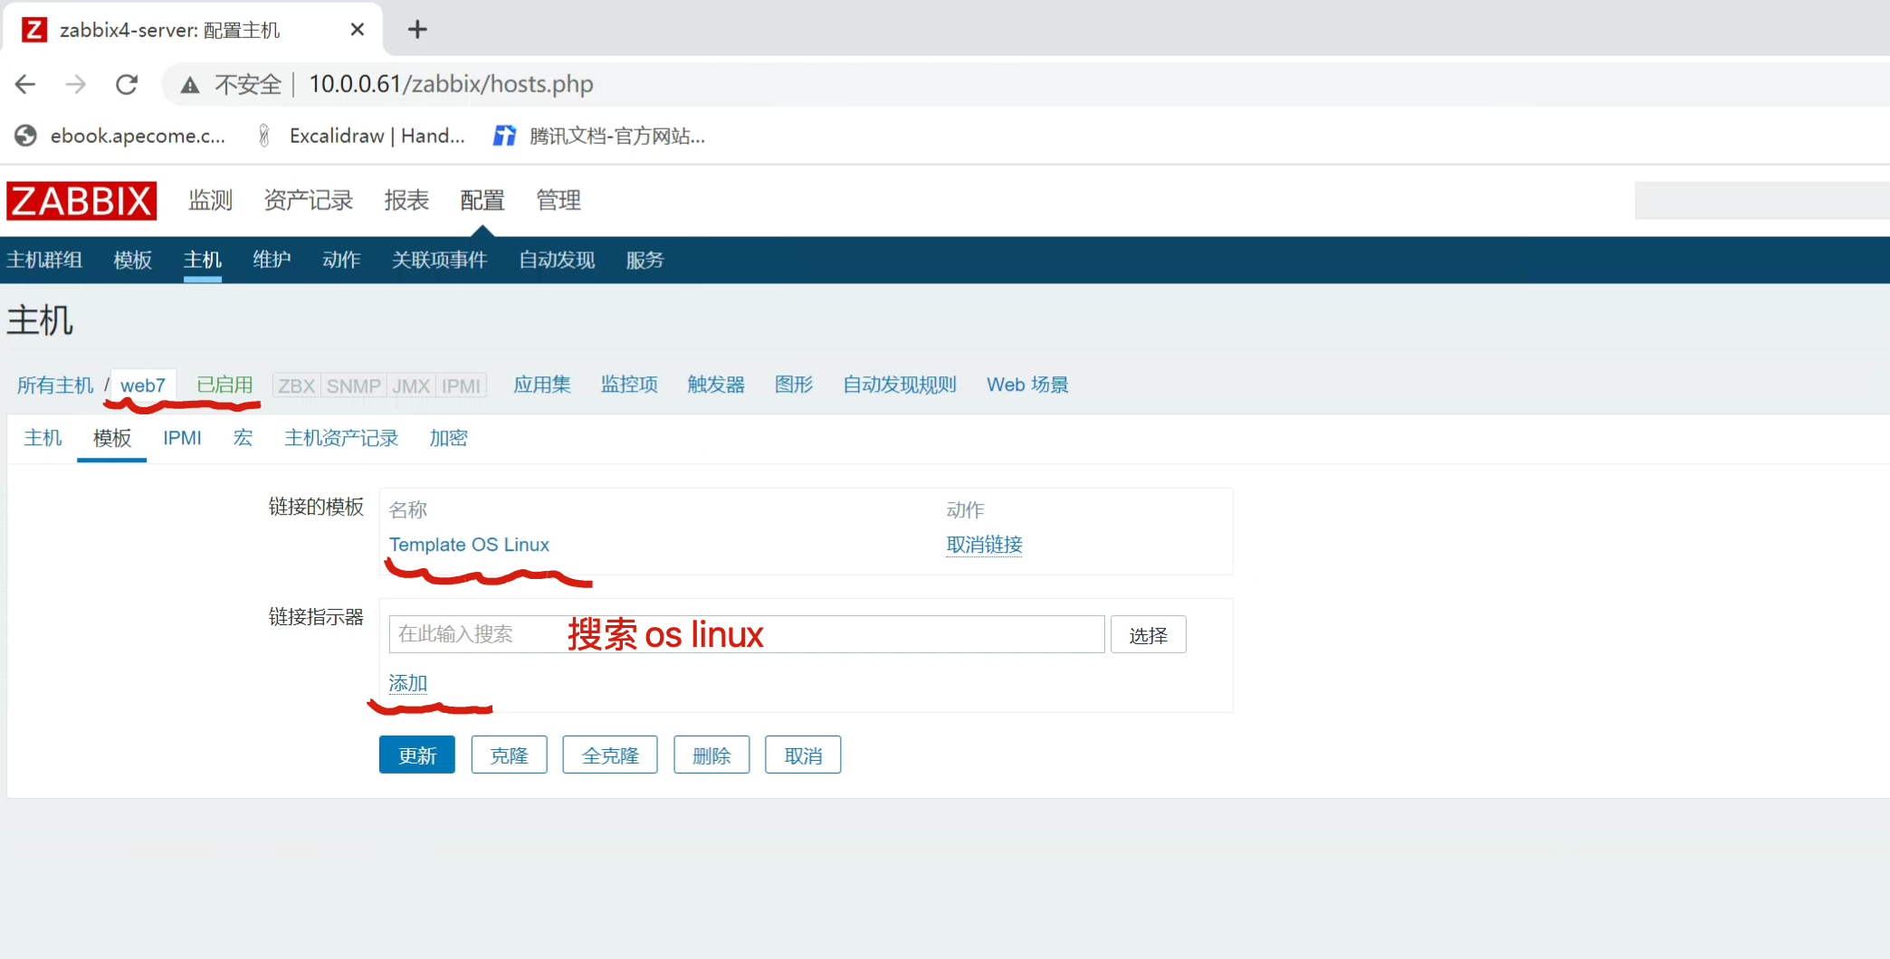Click the insecure warning triangle icon

pos(189,85)
